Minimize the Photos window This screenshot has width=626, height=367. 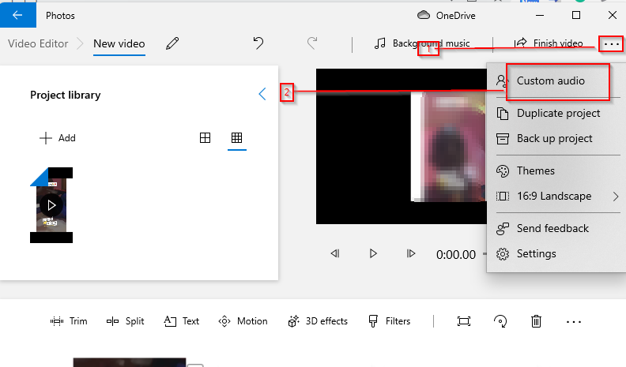[x=540, y=15]
